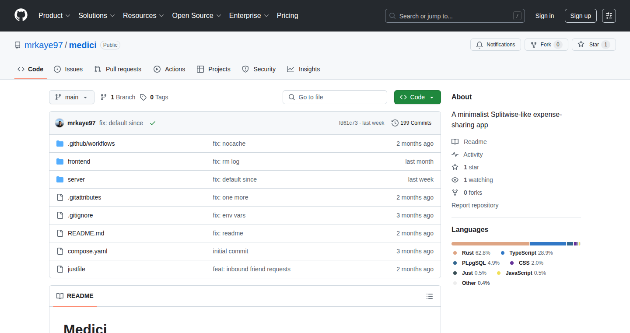
Task: Click the TypeScript segment of language bar
Action: (548, 244)
